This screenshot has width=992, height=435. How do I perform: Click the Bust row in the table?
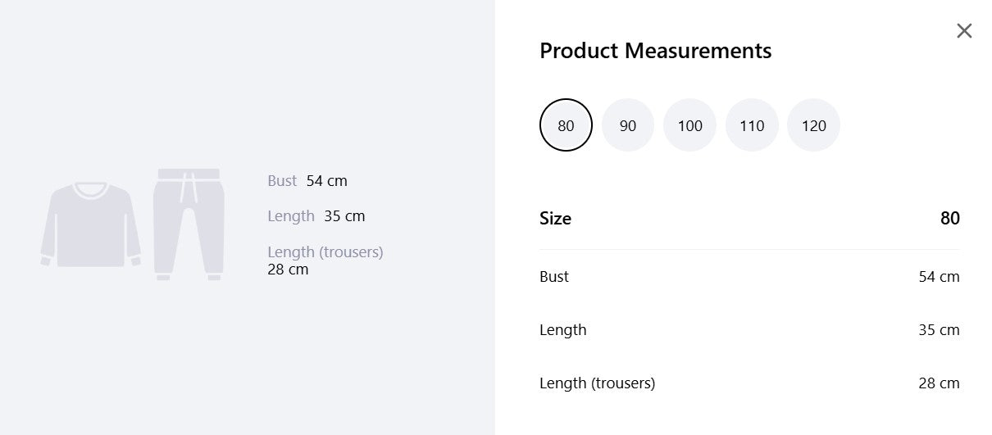[749, 277]
